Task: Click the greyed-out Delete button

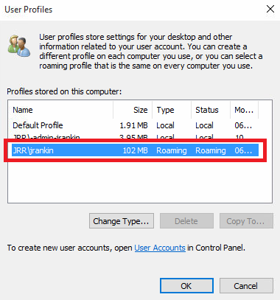Action: 186,221
